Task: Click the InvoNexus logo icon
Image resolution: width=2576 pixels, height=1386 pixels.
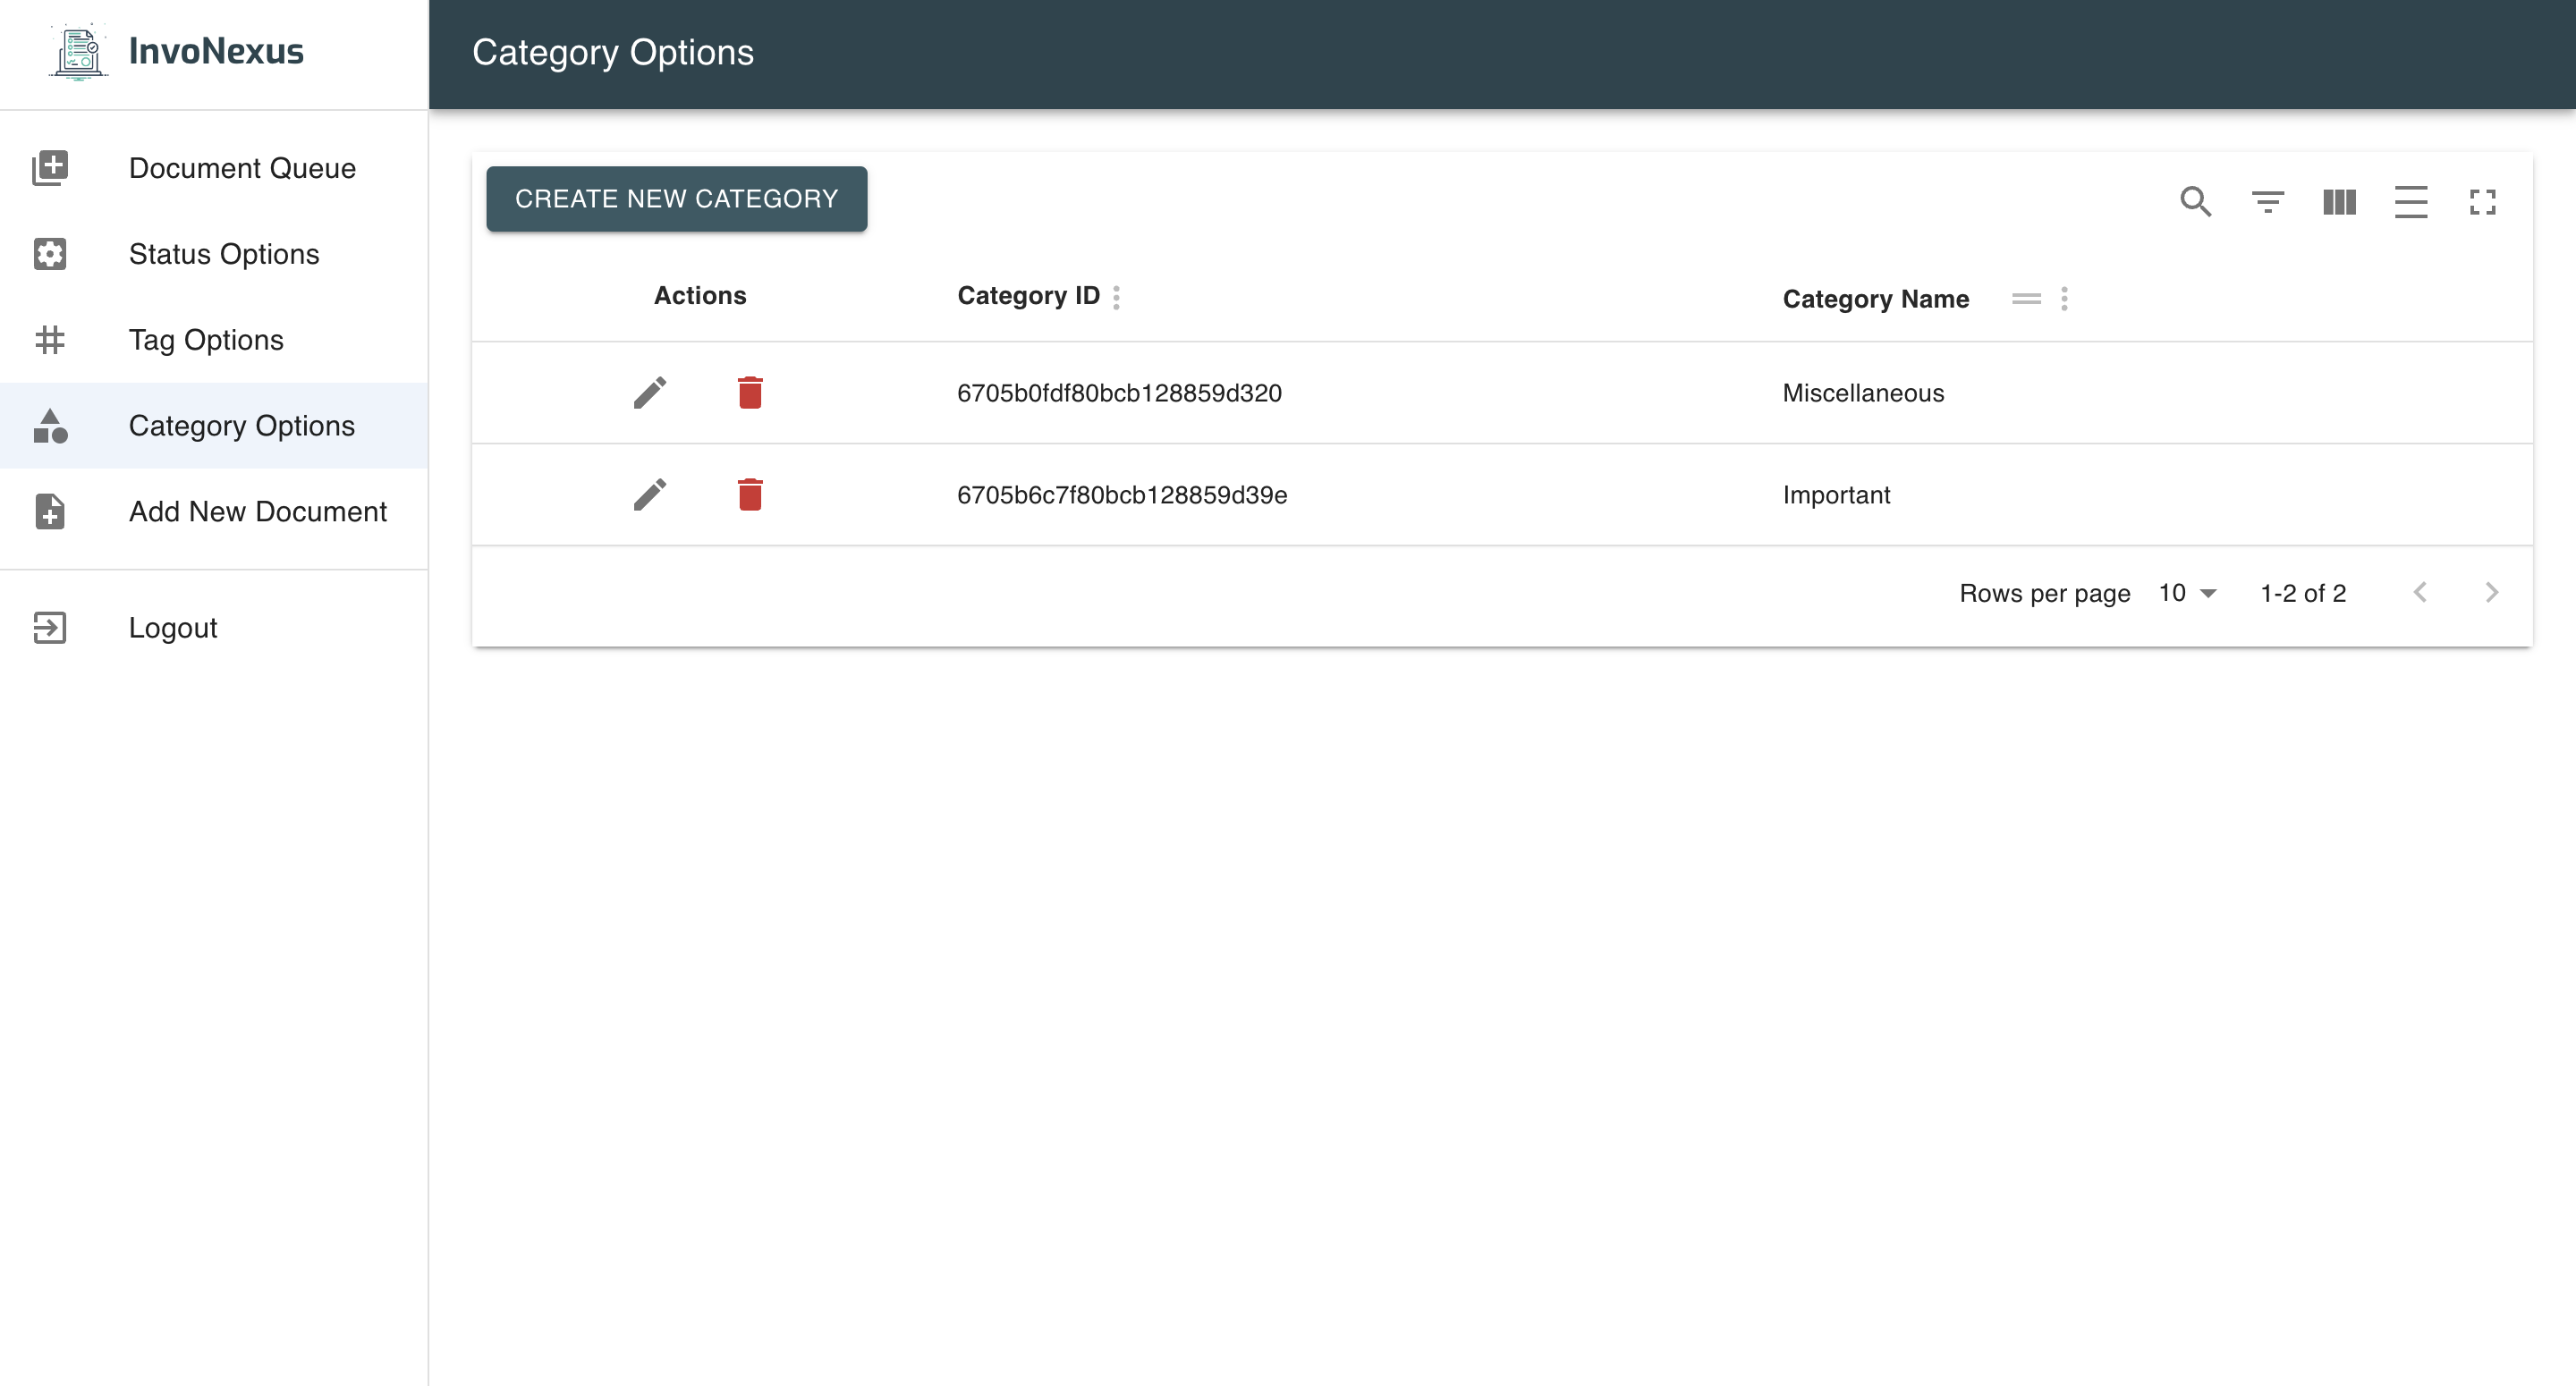Action: point(78,52)
